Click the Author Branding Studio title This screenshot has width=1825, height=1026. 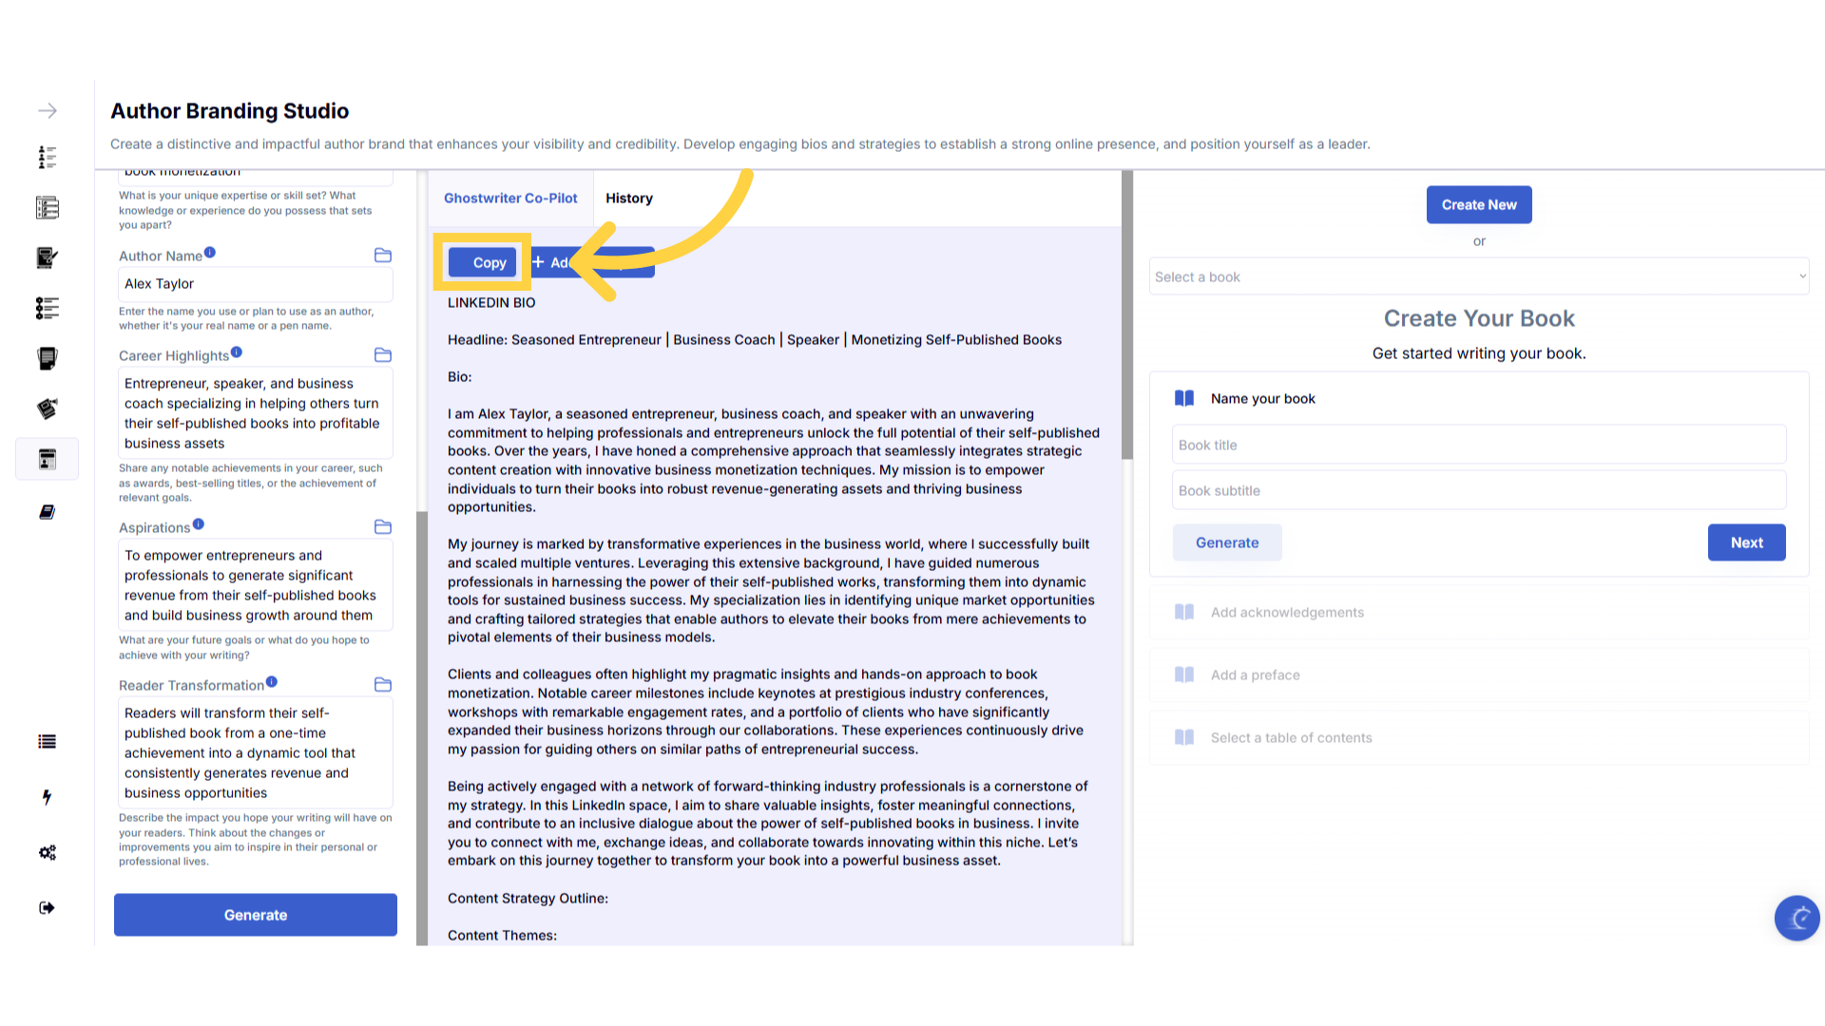(229, 111)
